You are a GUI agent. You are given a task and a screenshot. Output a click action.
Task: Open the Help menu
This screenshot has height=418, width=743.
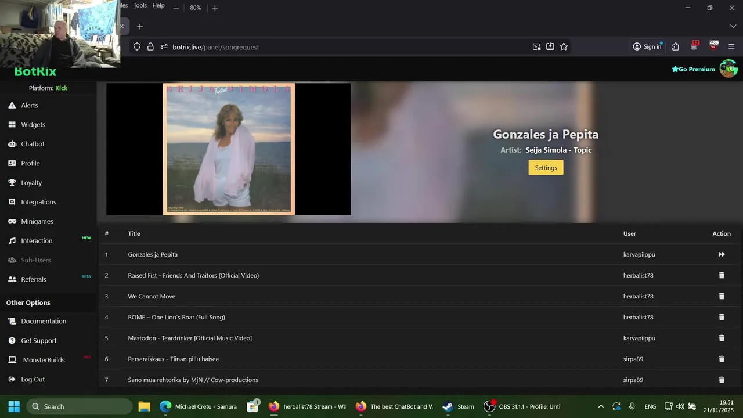[158, 5]
